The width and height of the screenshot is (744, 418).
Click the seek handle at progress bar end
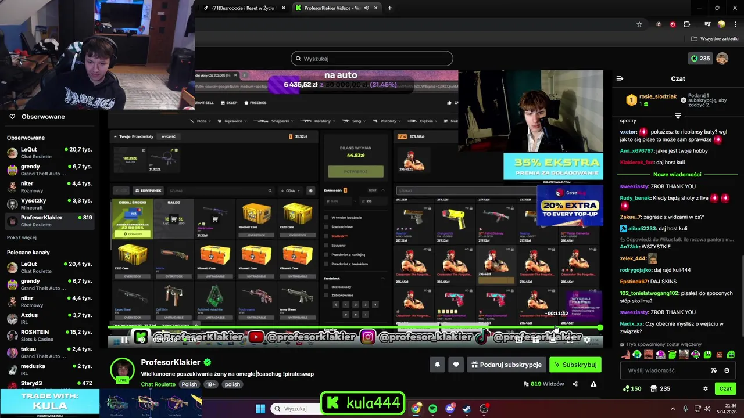coord(600,328)
